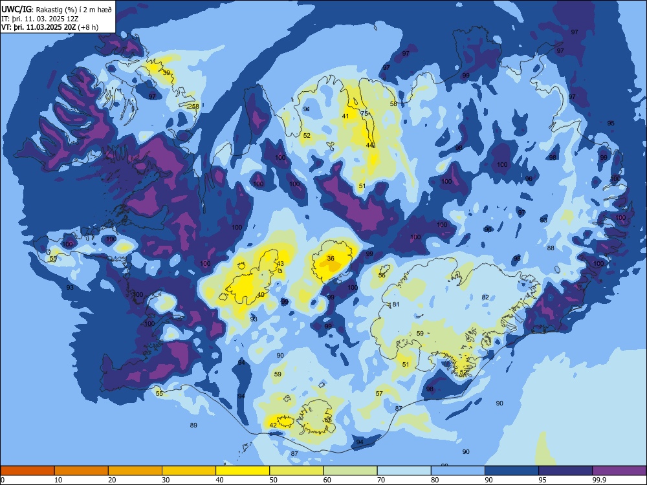The height and width of the screenshot is (485, 647).
Task: Click the '80' legend scale label
Action: pyautogui.click(x=435, y=480)
